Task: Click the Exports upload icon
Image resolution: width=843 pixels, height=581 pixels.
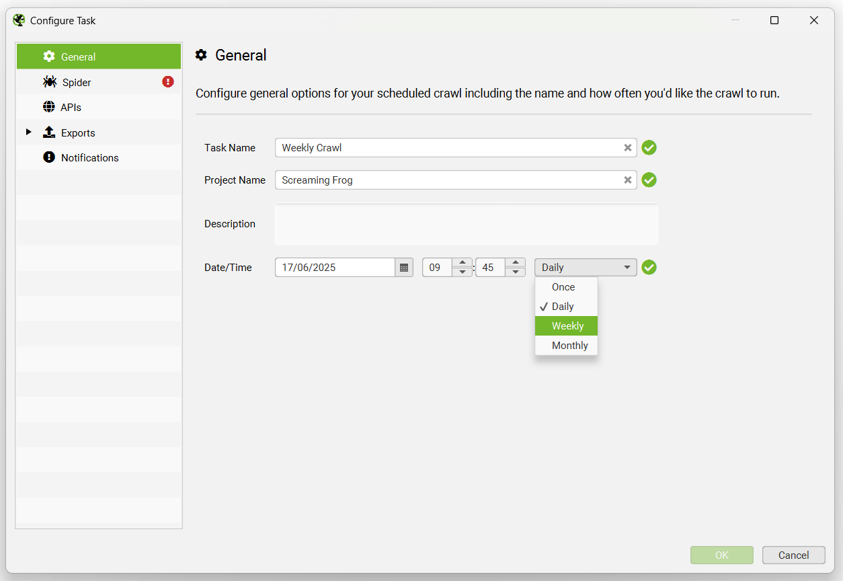Action: [x=49, y=132]
